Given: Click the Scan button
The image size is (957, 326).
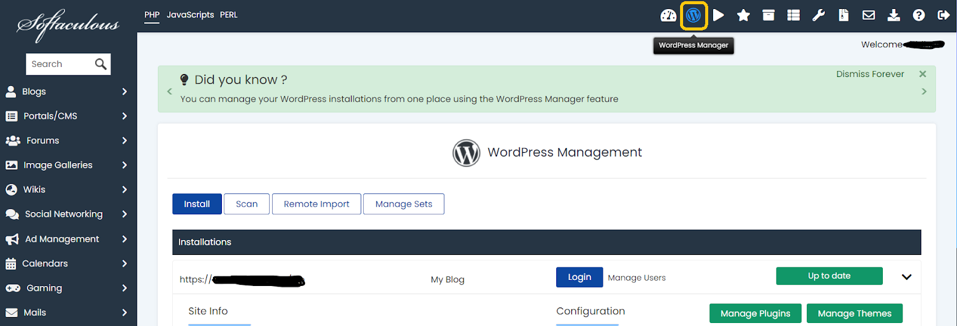Looking at the screenshot, I should (x=246, y=204).
